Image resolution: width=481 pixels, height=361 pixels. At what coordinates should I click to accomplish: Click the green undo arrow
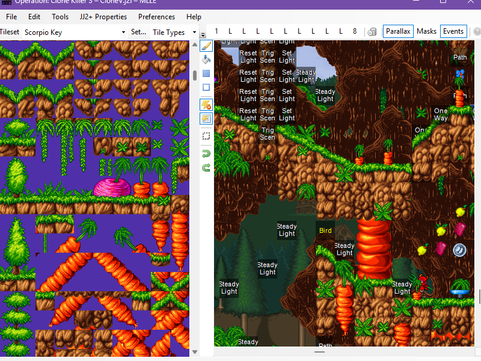click(206, 153)
